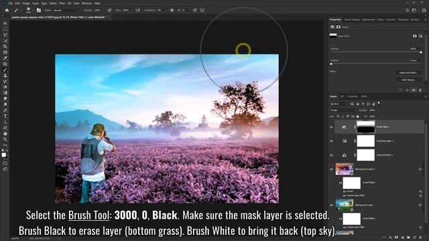
Task: Create new group folder icon
Action: [x=408, y=238]
